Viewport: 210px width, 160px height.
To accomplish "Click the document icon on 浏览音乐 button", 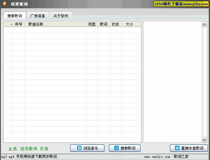I will coord(79,148).
